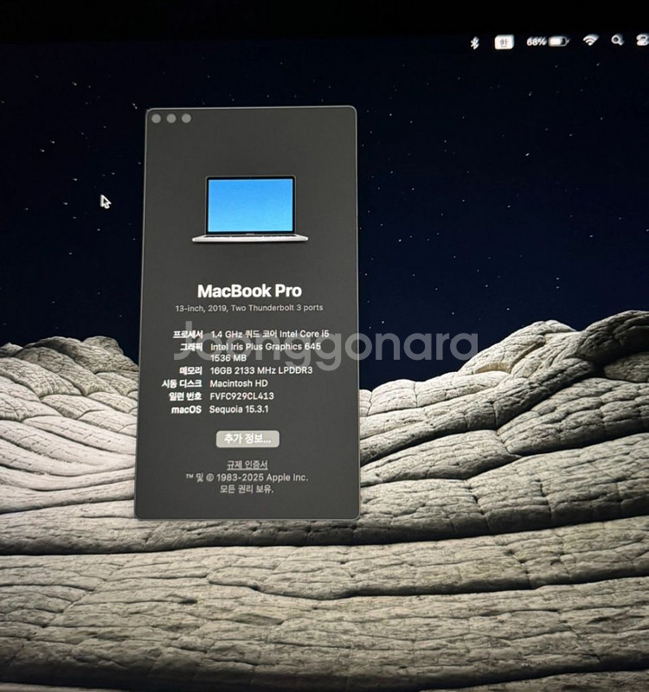Click the 일련 번호 label
649x692 pixels.
[x=185, y=396]
